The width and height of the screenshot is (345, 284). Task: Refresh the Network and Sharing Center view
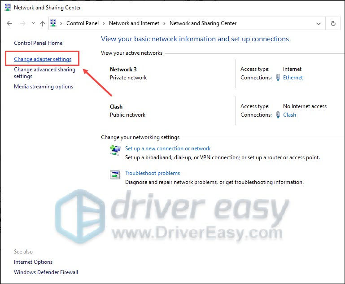pyautogui.click(x=333, y=23)
